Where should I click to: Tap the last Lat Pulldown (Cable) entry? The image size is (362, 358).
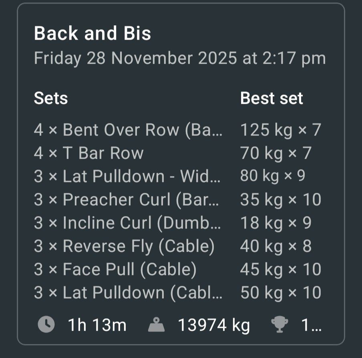[127, 293]
